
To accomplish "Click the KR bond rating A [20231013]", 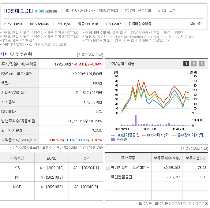I will point(51,177).
